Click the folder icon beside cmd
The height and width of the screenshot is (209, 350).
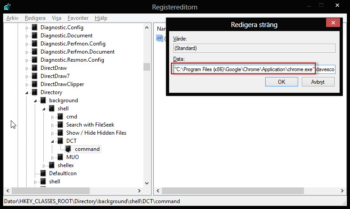pyautogui.click(x=60, y=117)
